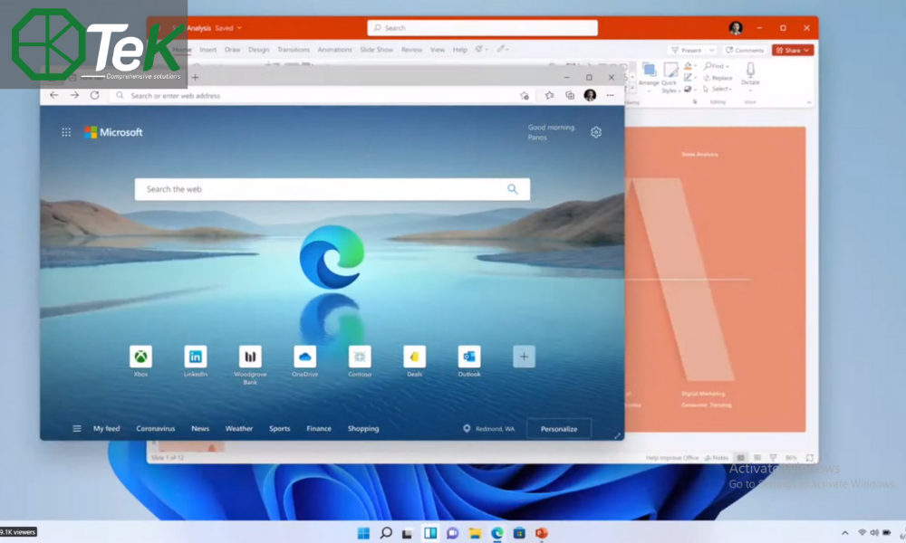Image resolution: width=906 pixels, height=543 pixels.
Task: Go forward in Edge browser
Action: tap(74, 95)
